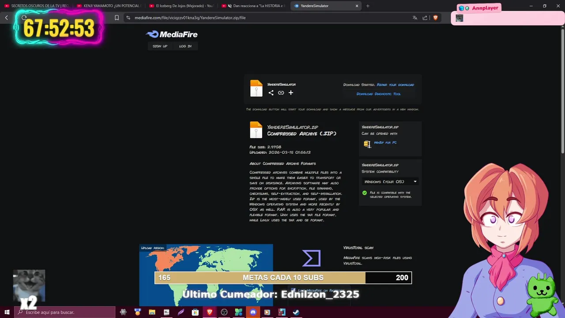Image resolution: width=565 pixels, height=318 pixels.
Task: Open the medal icon app on taskbar
Action: 138,312
